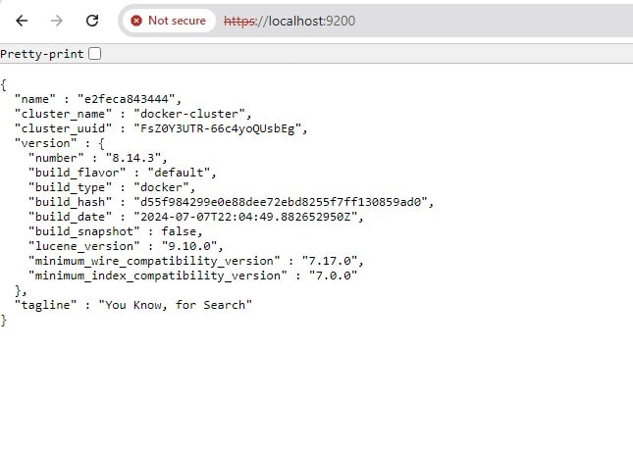Click minimum_wire_compatibility_version value "7.17.0"
Viewport: 633px width, 451px height.
(330, 261)
